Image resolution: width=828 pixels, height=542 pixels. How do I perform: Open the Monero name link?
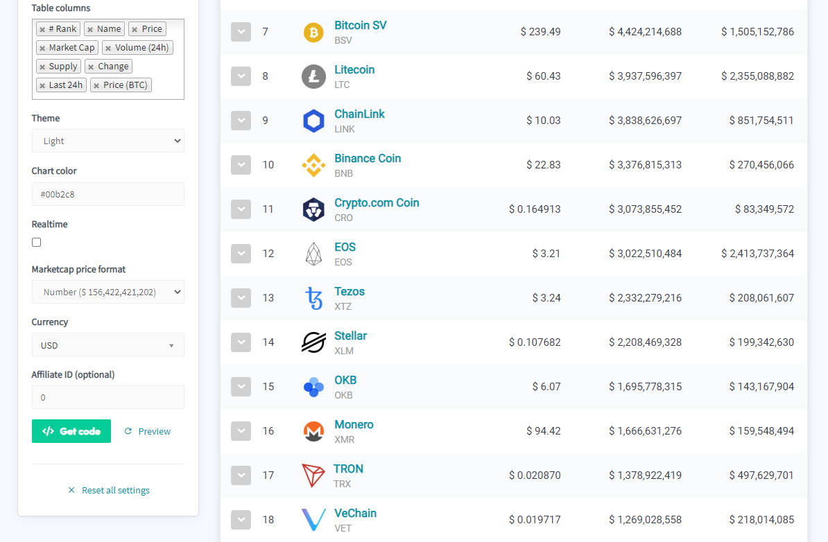(354, 424)
